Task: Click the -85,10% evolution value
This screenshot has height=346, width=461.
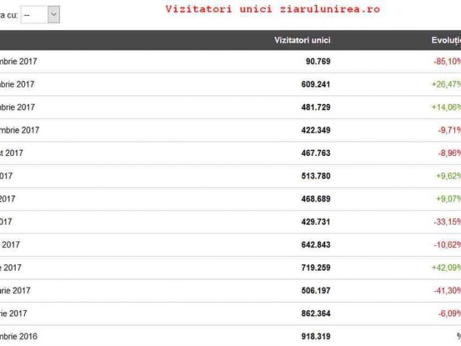Action: (447, 61)
